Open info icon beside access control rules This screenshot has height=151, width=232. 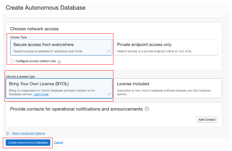click(x=59, y=61)
